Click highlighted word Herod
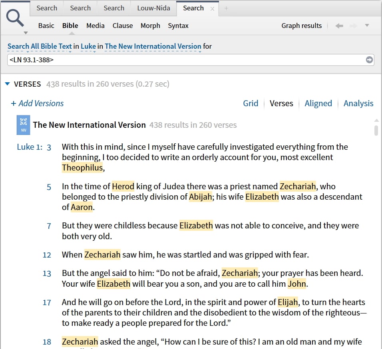The height and width of the screenshot is (349, 382). click(x=123, y=186)
